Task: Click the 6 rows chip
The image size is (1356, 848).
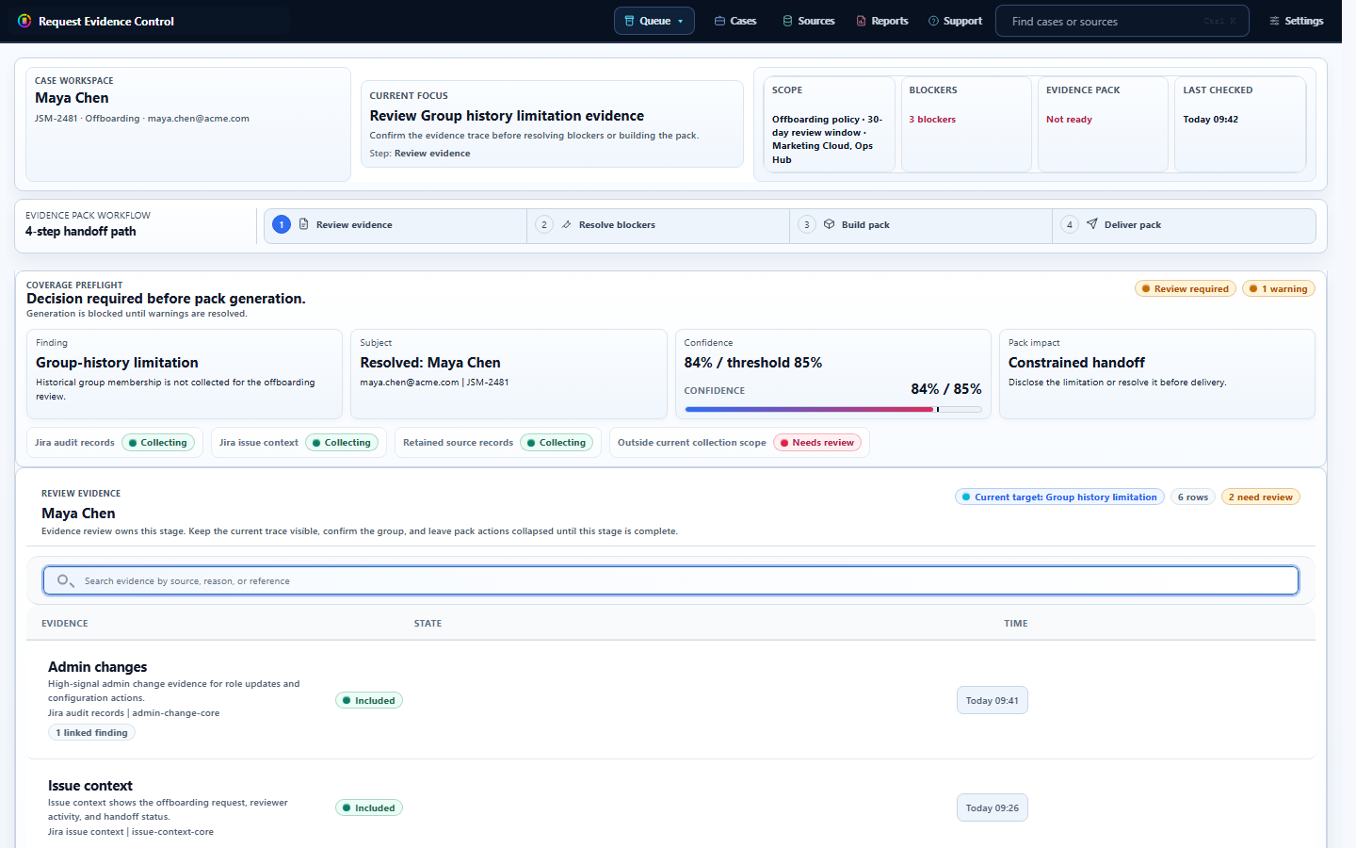Action: [x=1193, y=497]
